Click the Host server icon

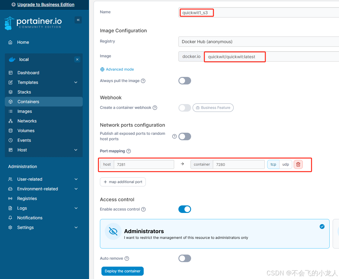[x=10, y=150]
